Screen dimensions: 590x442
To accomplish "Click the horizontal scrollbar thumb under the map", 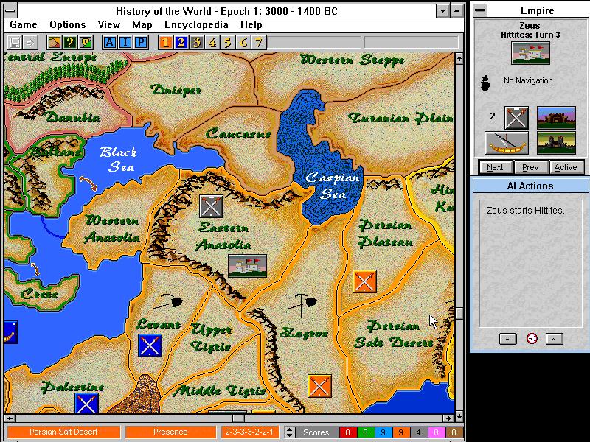I will (238, 418).
